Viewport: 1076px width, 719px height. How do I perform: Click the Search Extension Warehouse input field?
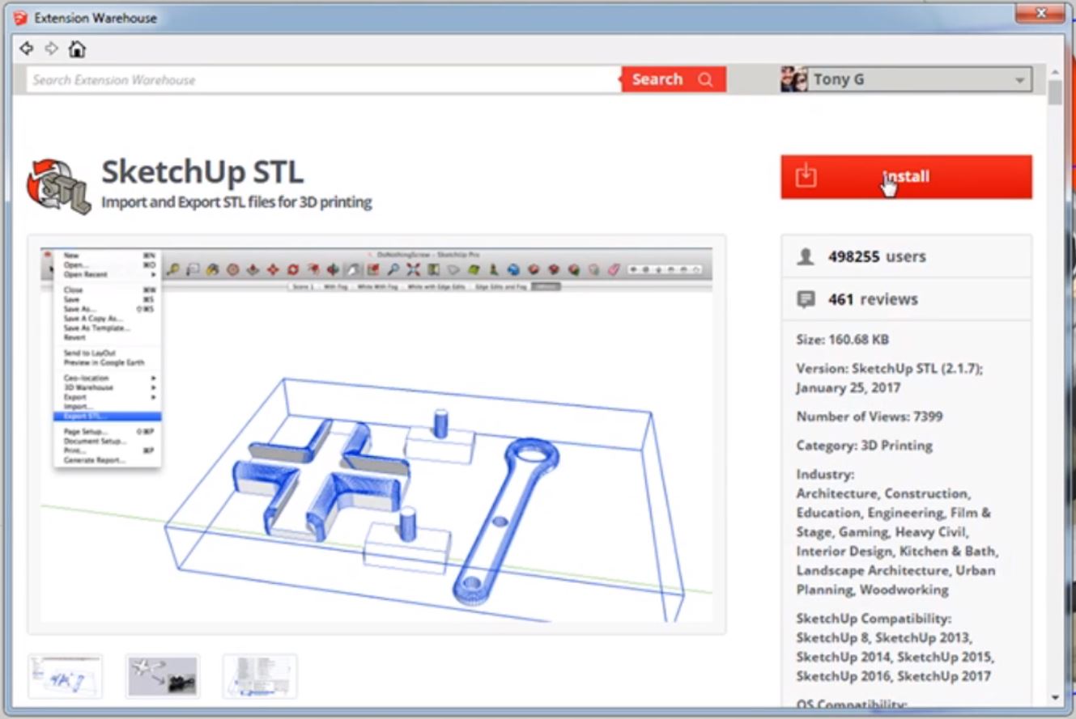[324, 79]
